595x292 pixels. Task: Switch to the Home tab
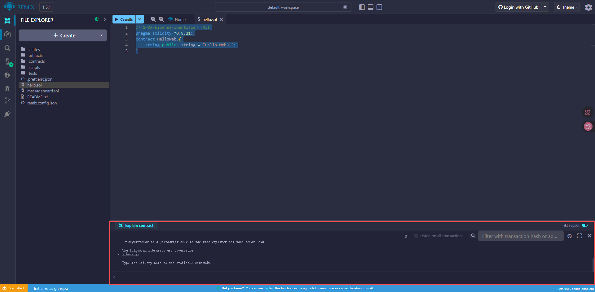(x=177, y=19)
